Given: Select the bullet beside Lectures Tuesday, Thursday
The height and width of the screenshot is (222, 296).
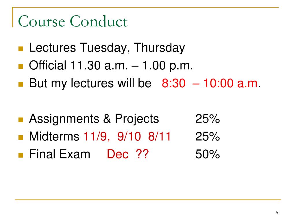Looking at the screenshot, I should click(21, 49).
